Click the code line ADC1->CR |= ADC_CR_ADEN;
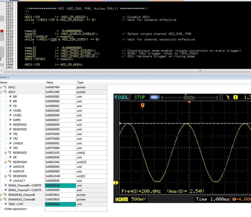The width and height of the screenshot is (251, 217). 54,65
